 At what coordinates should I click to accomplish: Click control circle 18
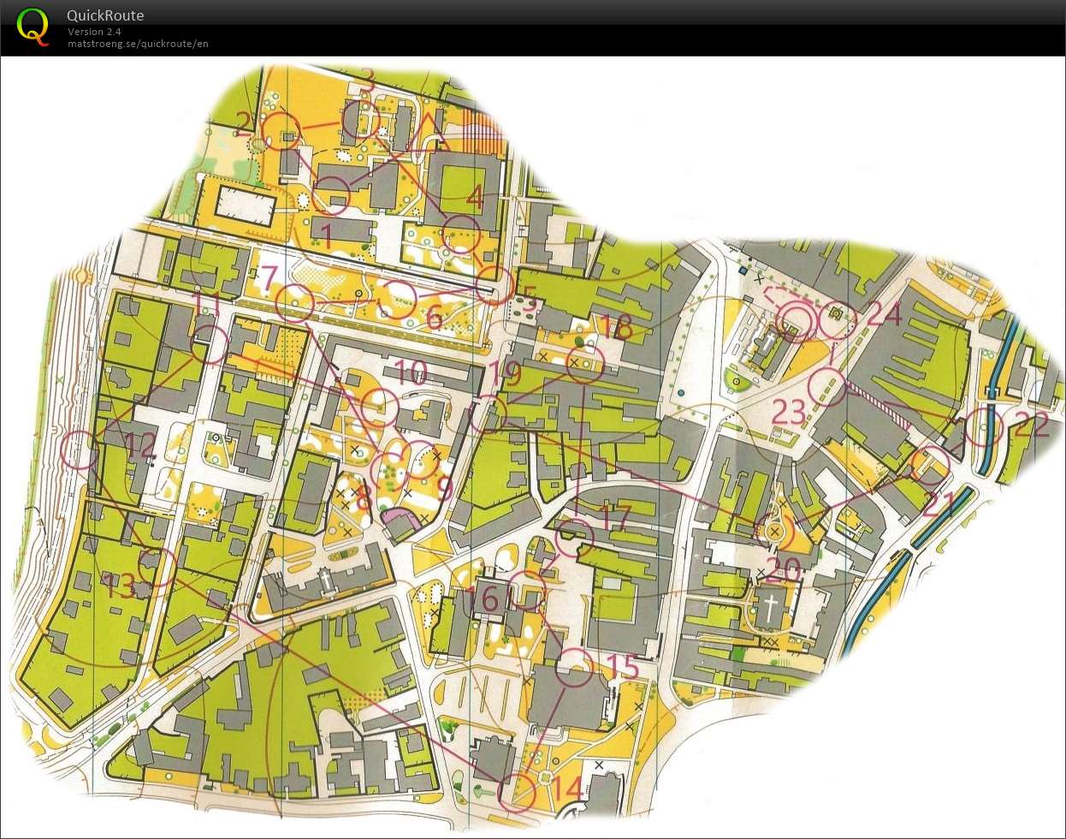pos(585,364)
